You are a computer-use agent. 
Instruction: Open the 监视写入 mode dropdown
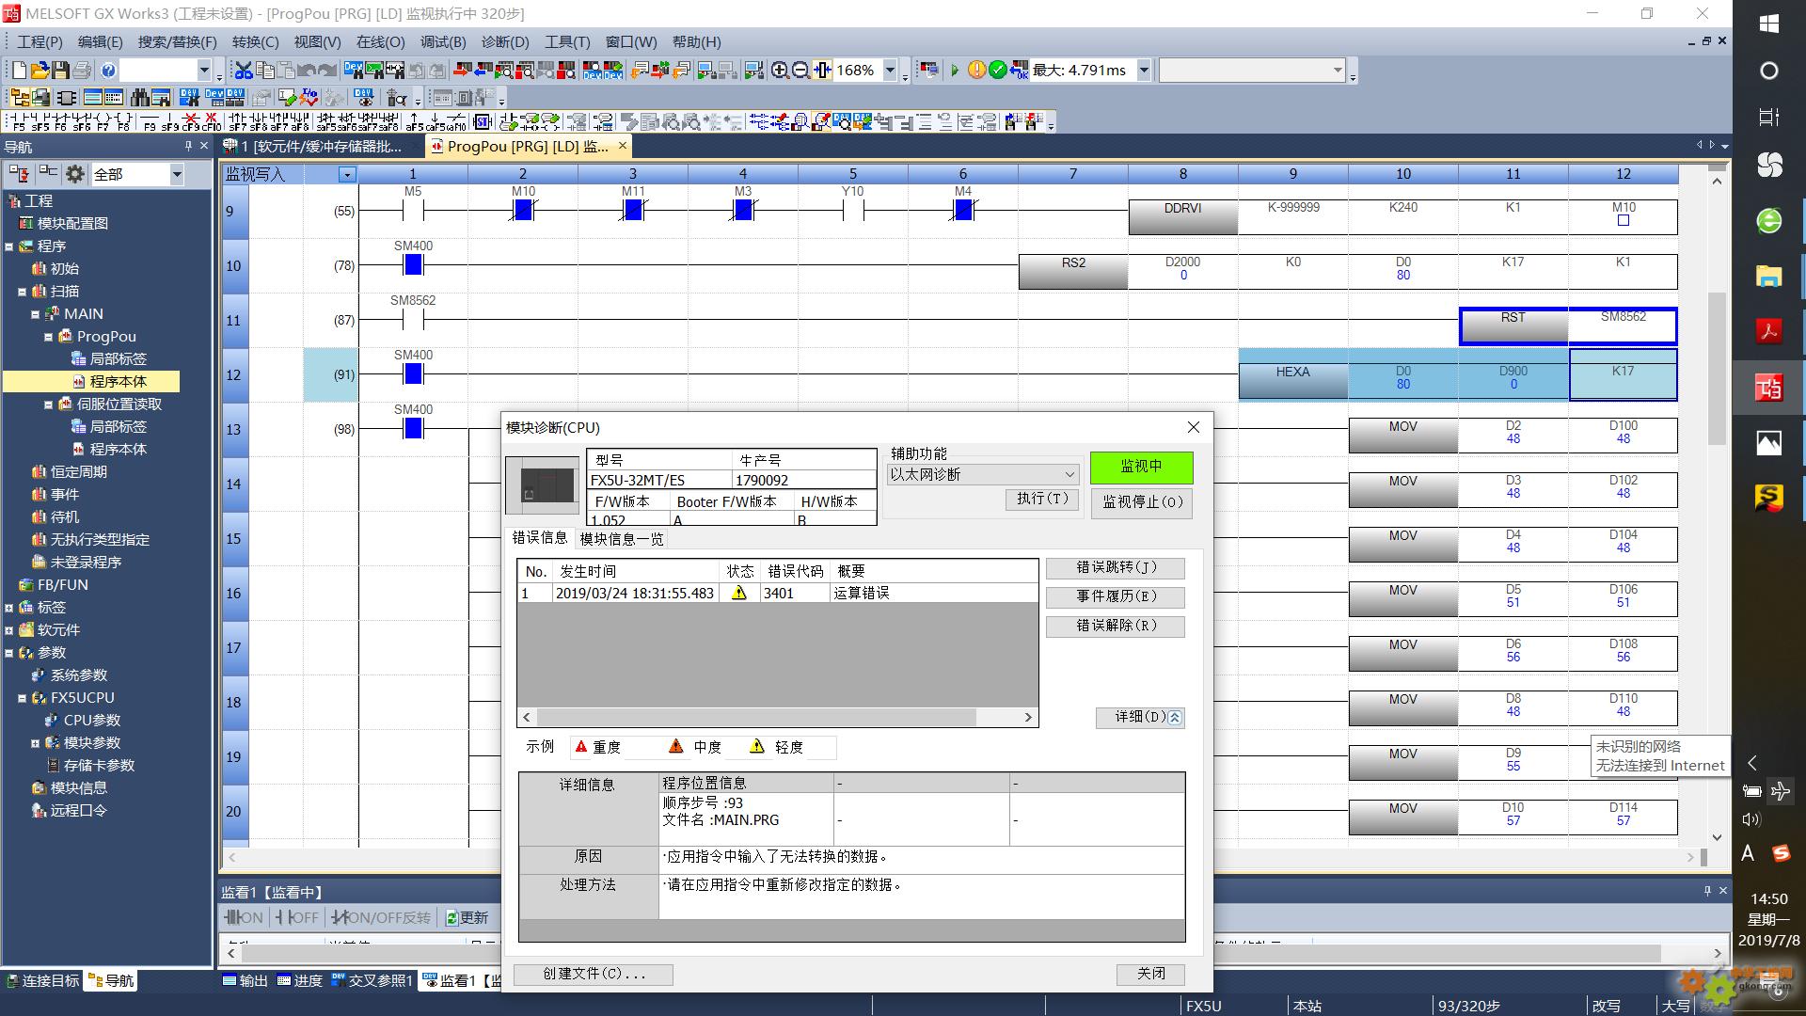click(347, 174)
